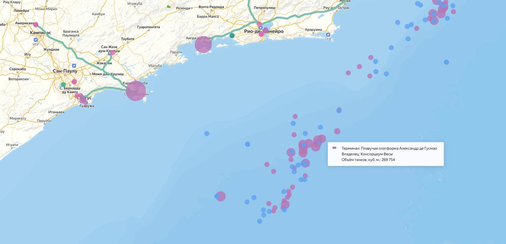This screenshot has width=506, height=244.
Task: Click the green mountain icon near Резенди
Action: 169,6
